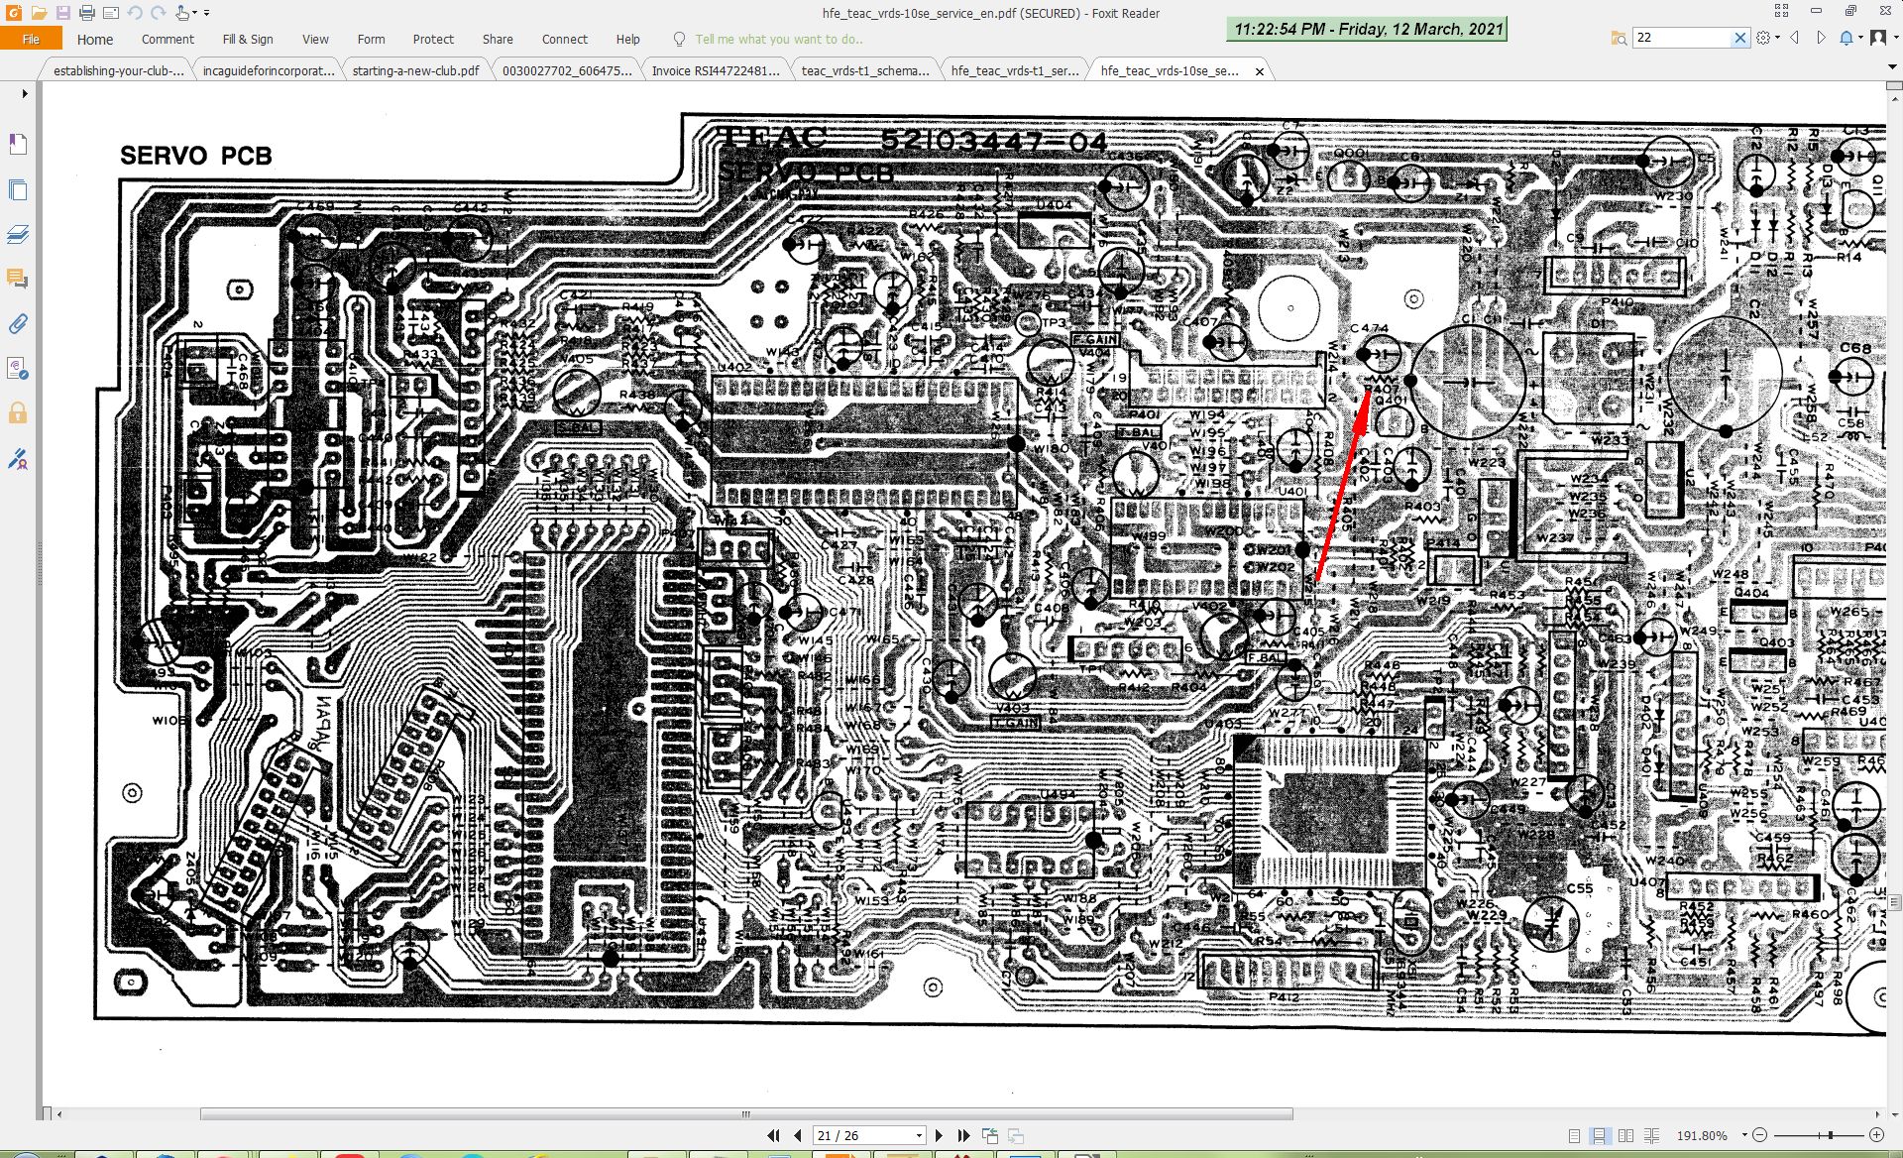Click the zoom slider handle

pyautogui.click(x=1831, y=1135)
